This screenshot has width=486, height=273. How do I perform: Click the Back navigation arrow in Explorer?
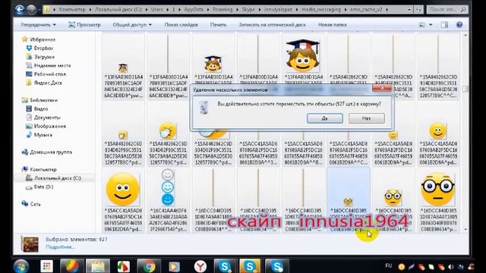20,10
